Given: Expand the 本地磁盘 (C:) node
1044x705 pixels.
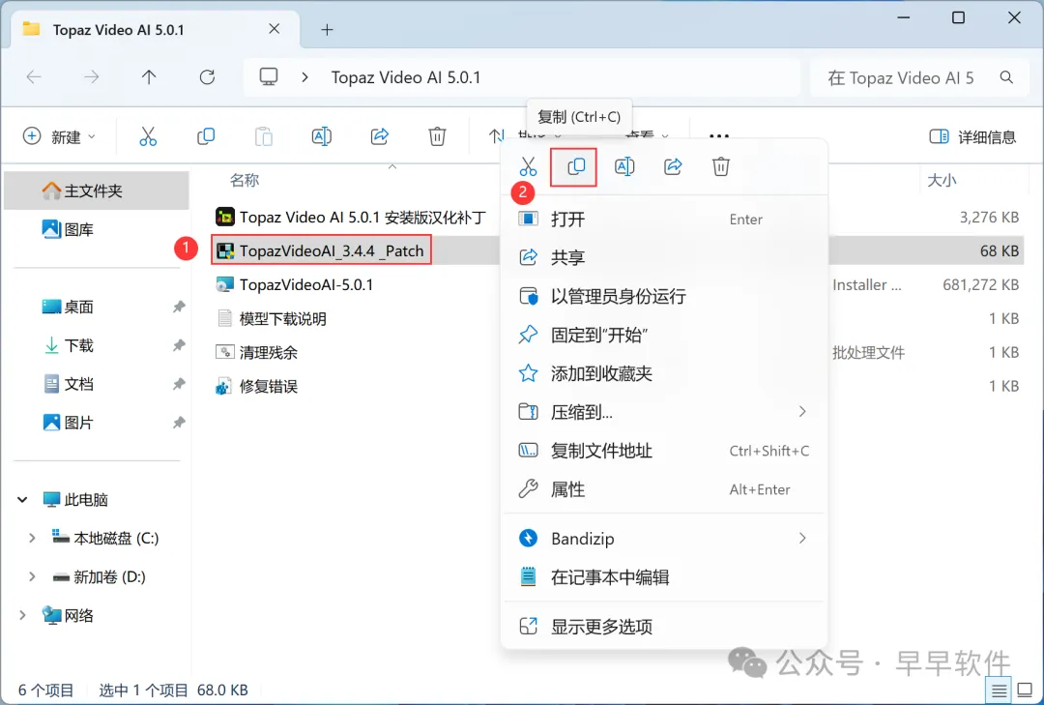Looking at the screenshot, I should pyautogui.click(x=31, y=538).
